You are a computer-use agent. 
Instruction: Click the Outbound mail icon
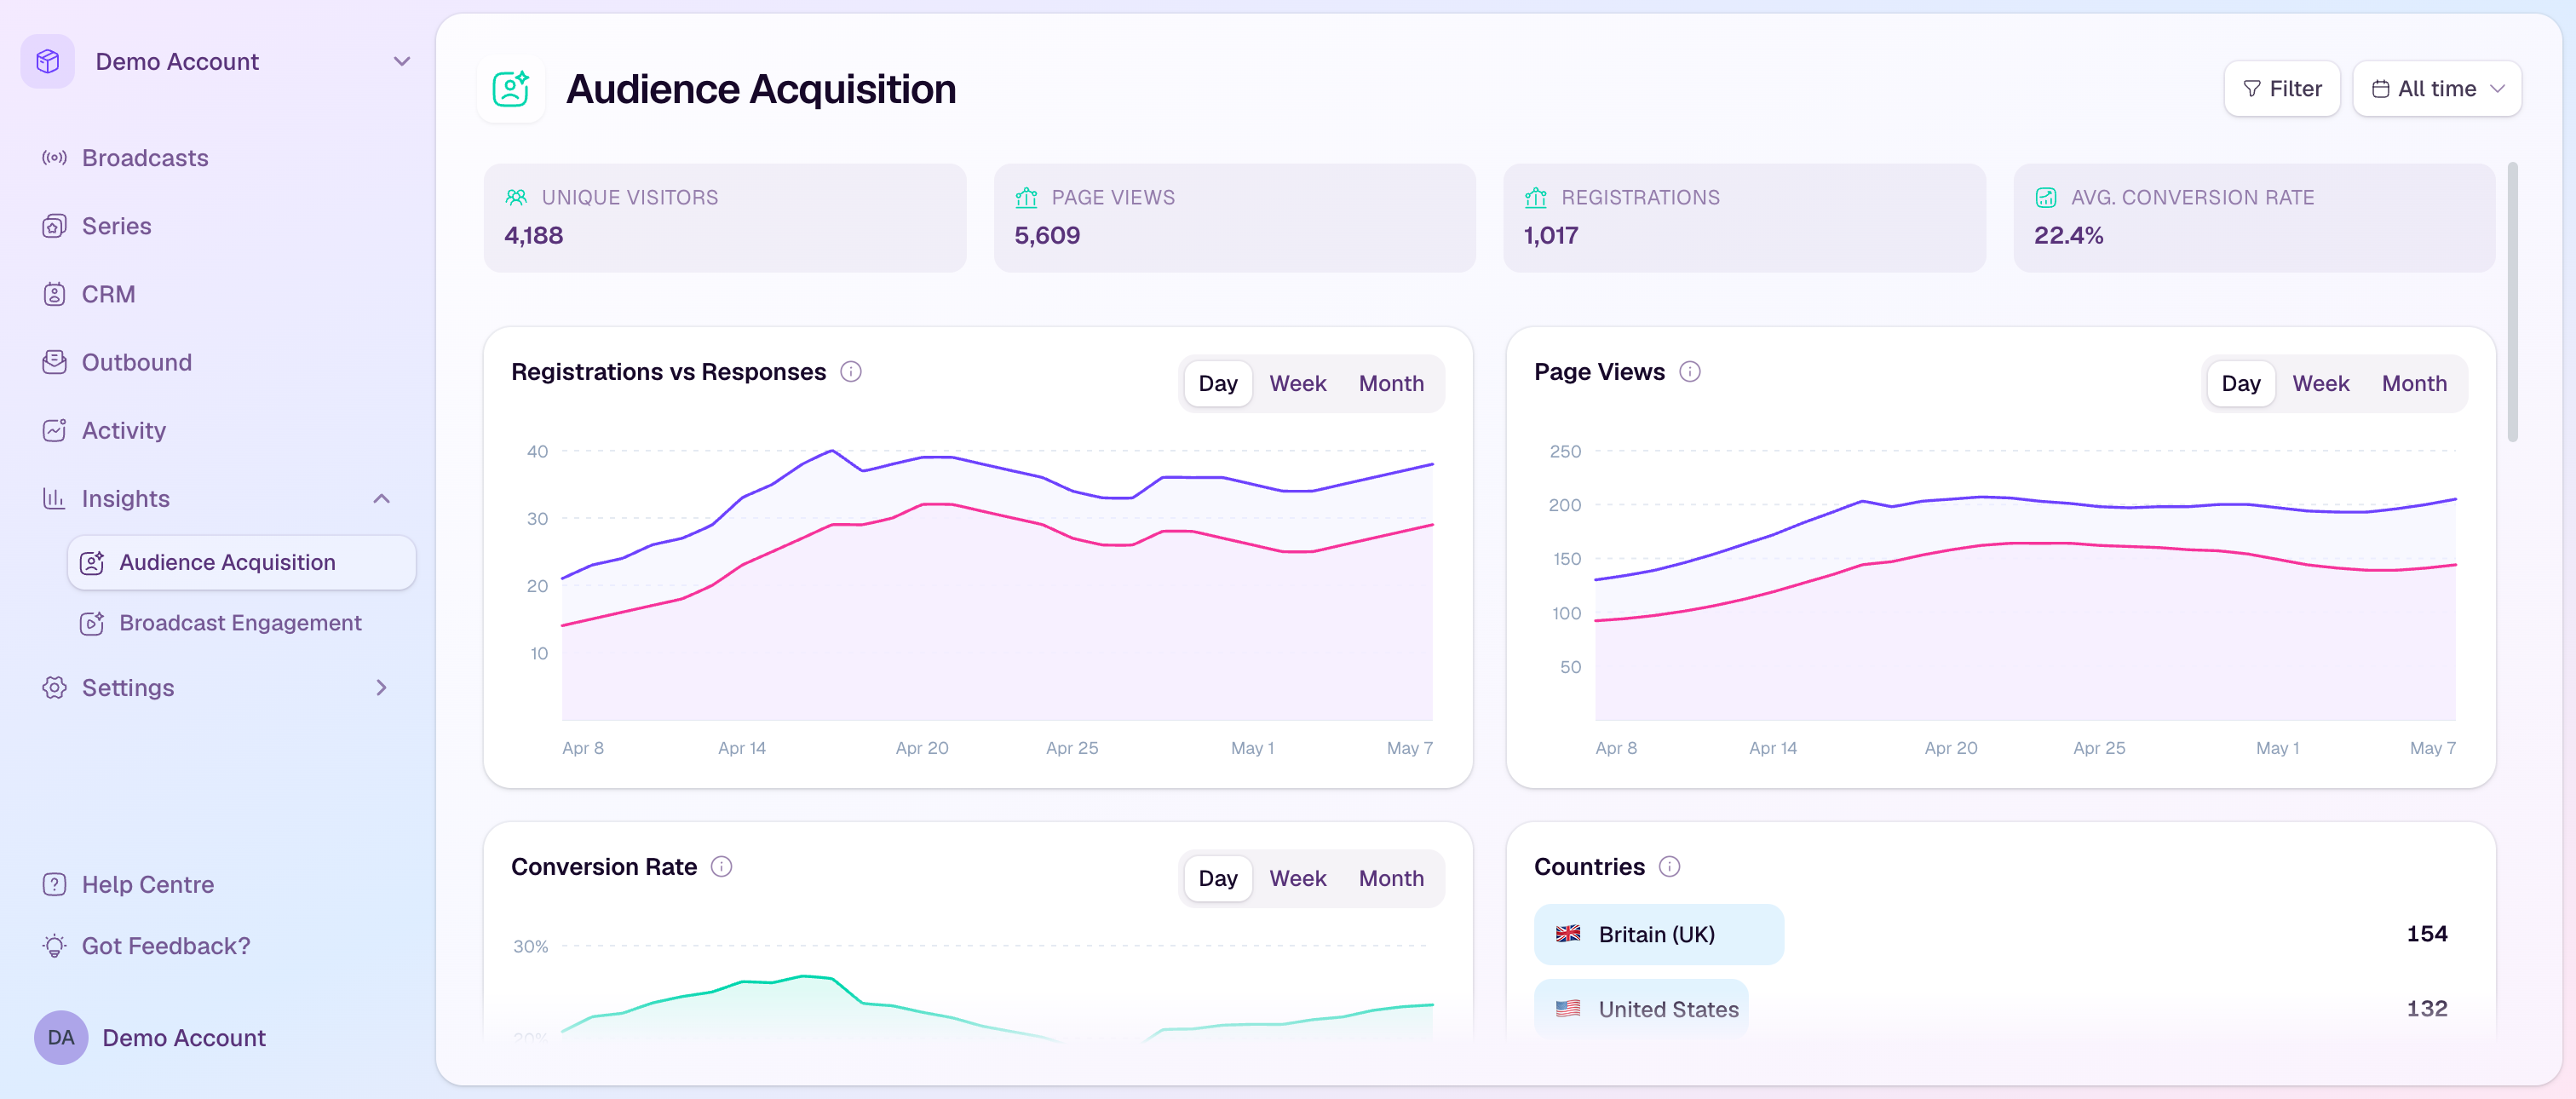54,362
